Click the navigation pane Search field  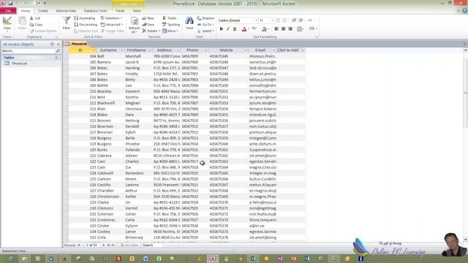point(29,51)
